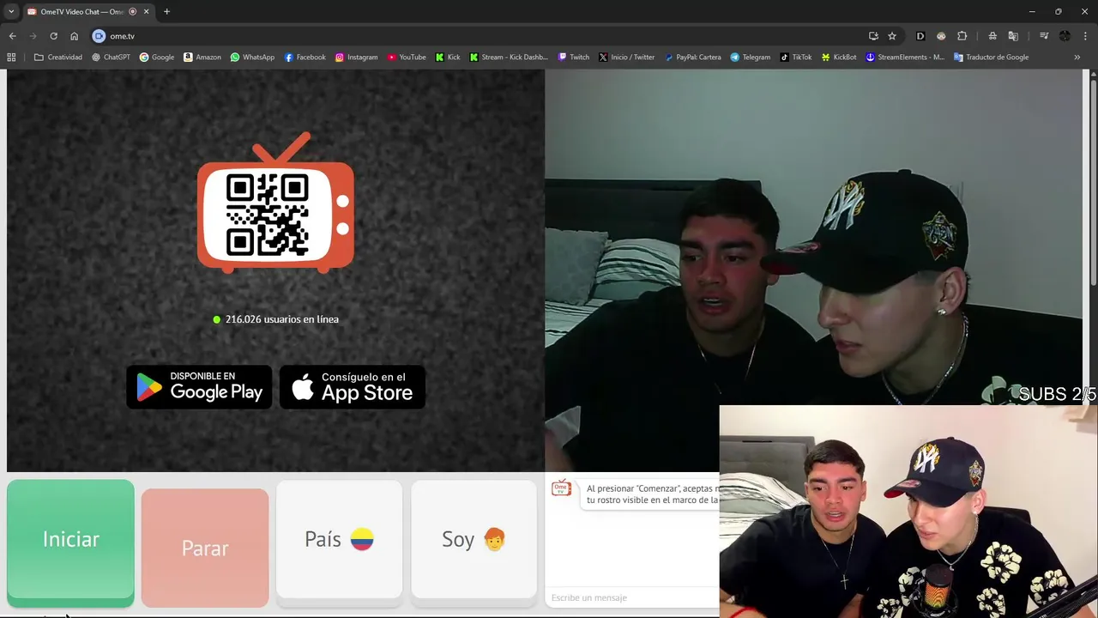This screenshot has height=618, width=1098.
Task: Open the KickBot bookmark
Action: coord(839,58)
